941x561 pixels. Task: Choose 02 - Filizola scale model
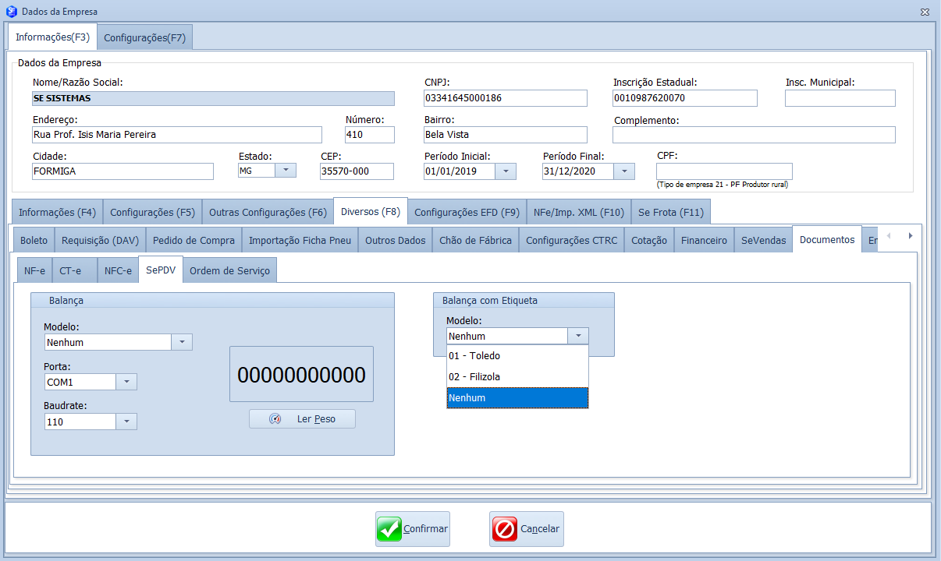[x=517, y=377]
